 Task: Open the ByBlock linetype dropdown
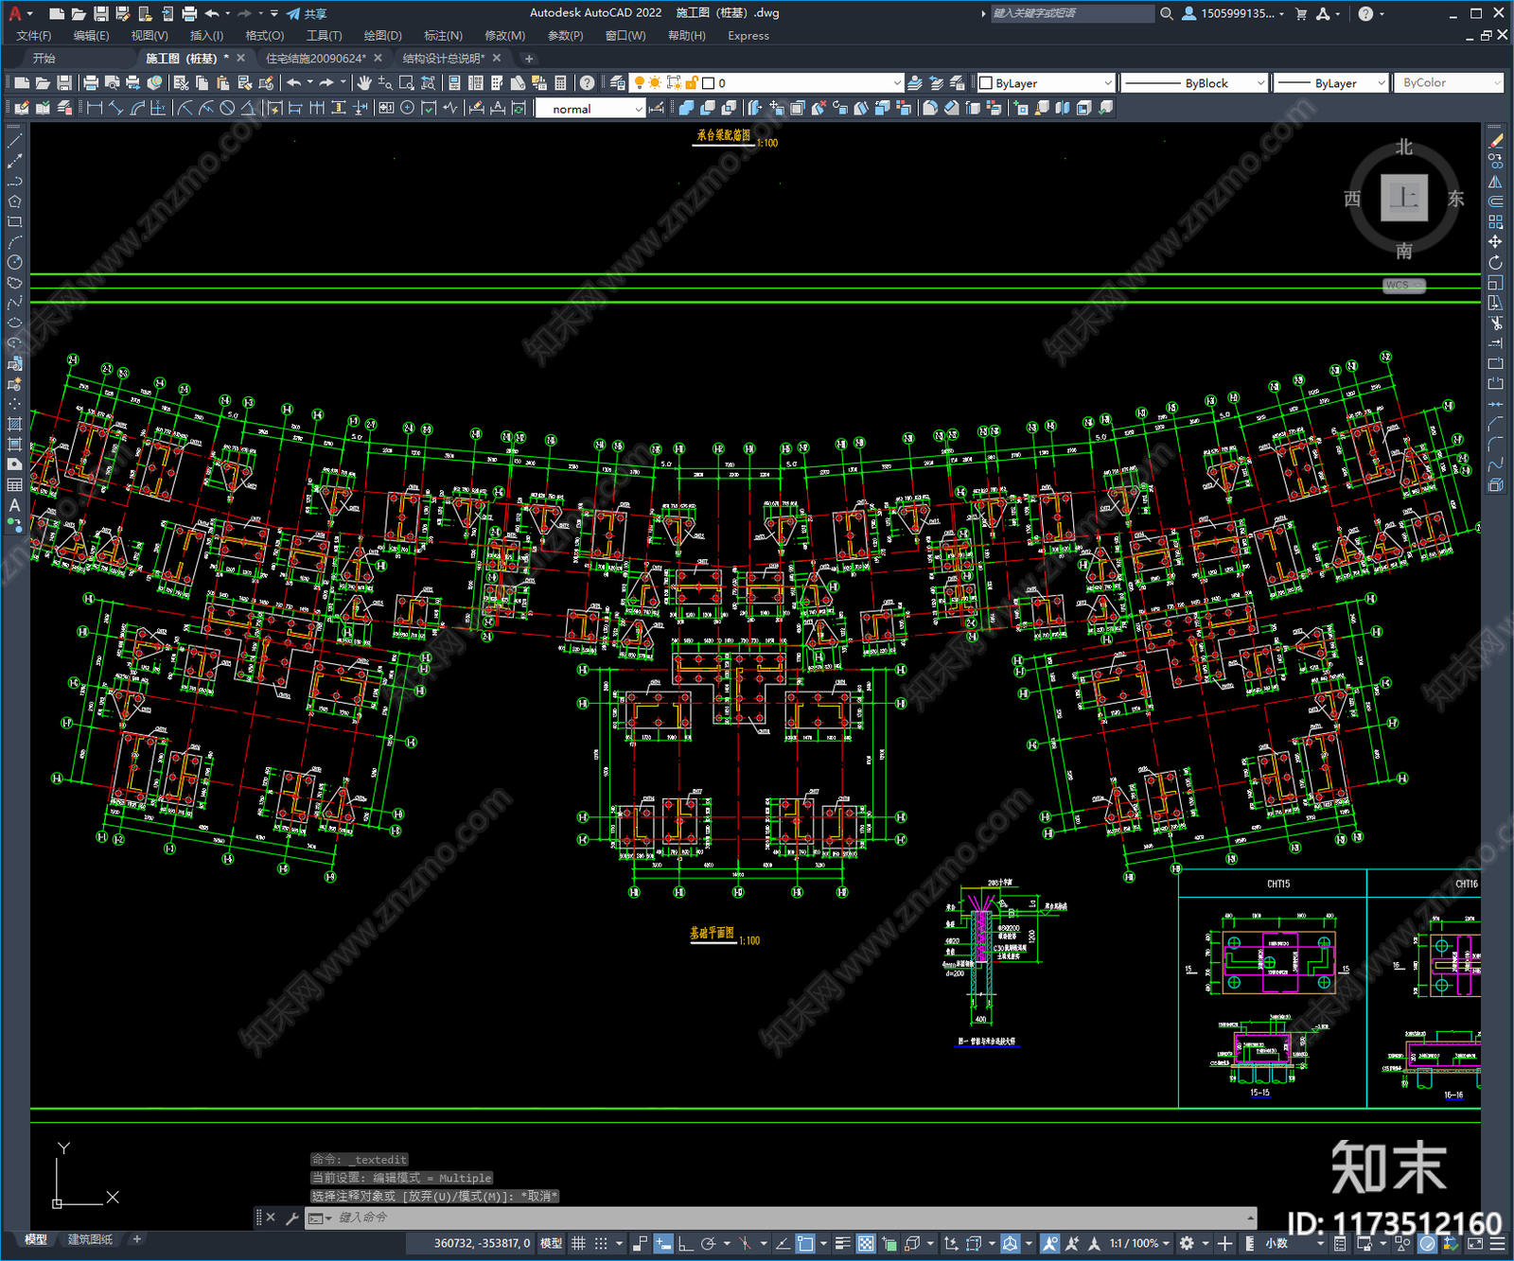pos(1194,83)
